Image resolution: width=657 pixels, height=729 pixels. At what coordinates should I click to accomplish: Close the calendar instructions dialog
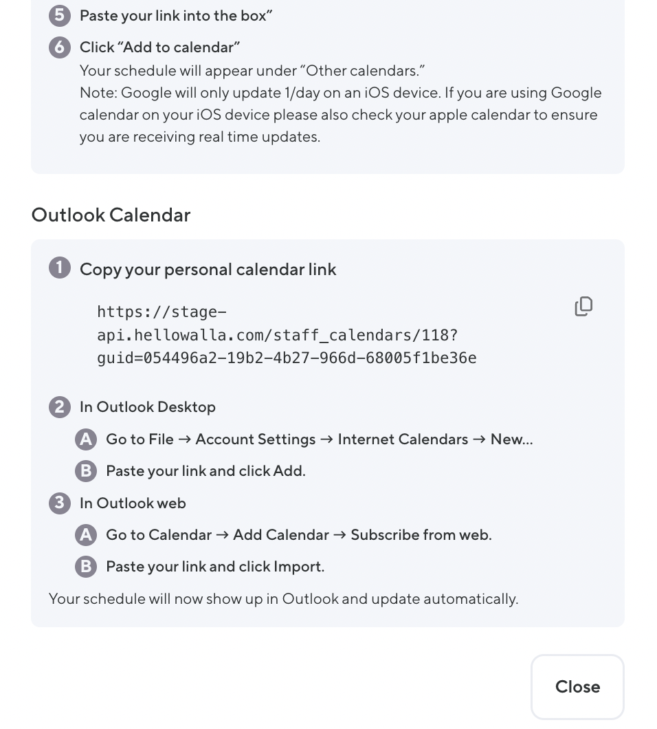point(577,686)
